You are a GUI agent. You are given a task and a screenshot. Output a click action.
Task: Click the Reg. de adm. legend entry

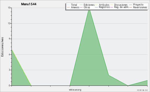pyautogui.click(x=119, y=7)
